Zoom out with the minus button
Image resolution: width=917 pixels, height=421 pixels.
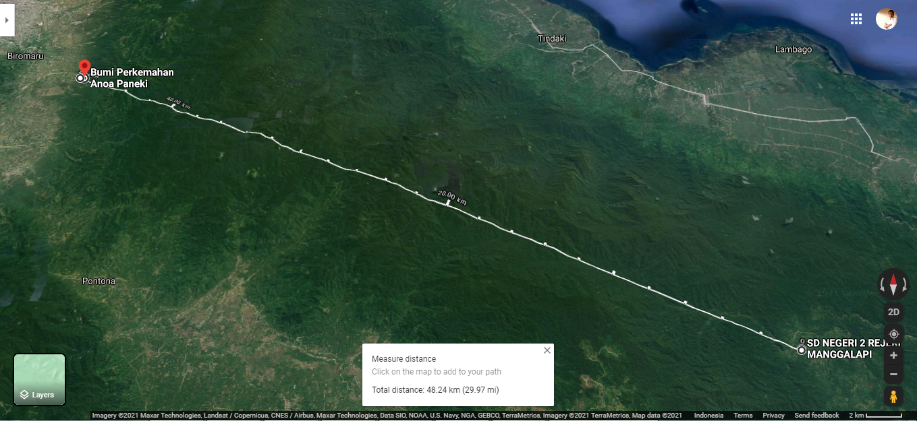[x=893, y=374]
